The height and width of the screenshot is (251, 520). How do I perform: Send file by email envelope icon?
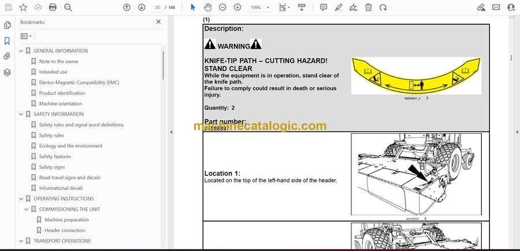(x=496, y=8)
